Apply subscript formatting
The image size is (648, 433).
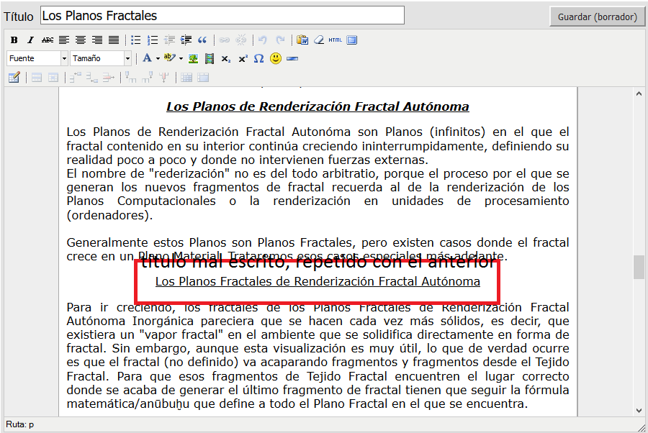coord(225,58)
